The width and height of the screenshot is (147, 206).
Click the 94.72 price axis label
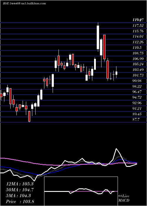(137, 97)
